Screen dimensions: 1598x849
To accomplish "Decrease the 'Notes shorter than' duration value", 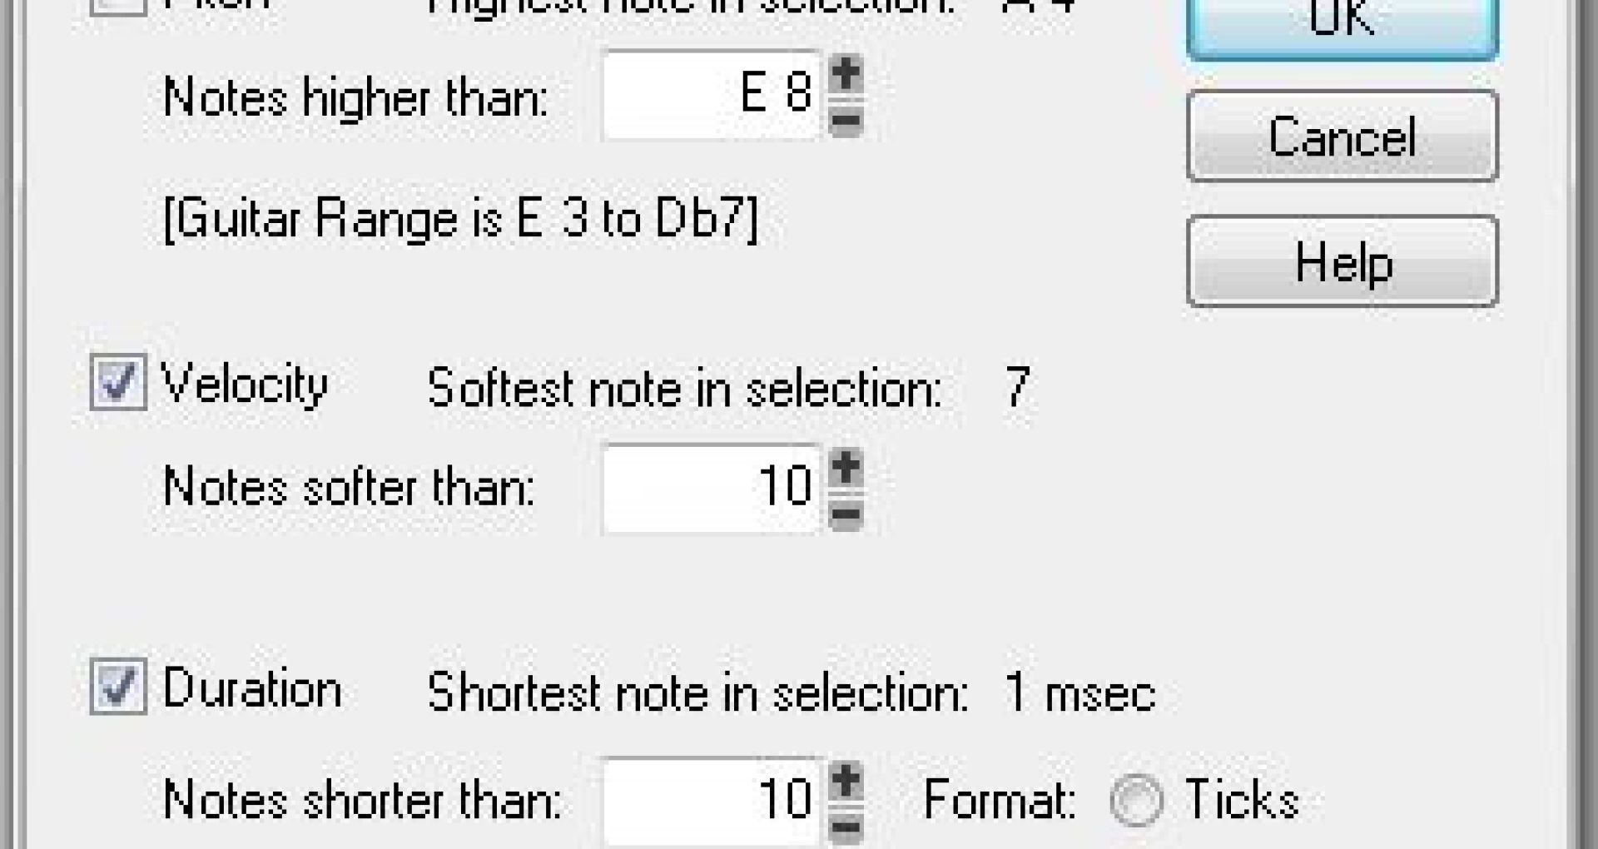I will 846,827.
